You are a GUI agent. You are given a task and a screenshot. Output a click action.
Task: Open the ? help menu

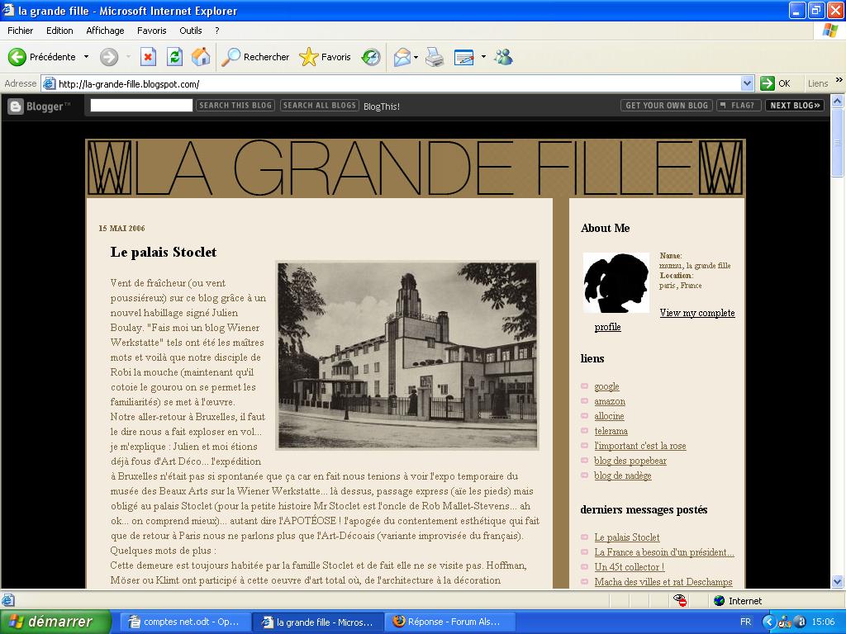coord(217,31)
